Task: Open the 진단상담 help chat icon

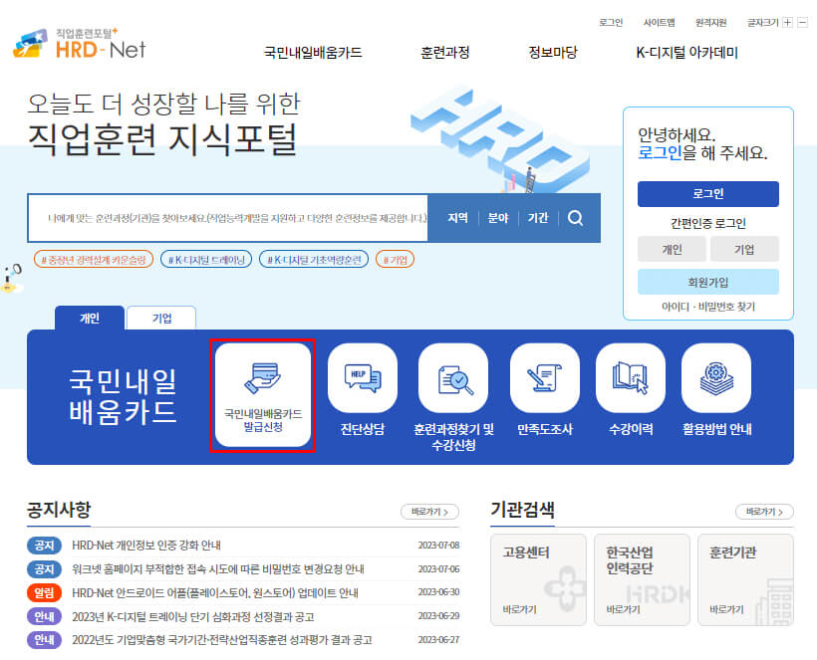Action: pyautogui.click(x=362, y=377)
